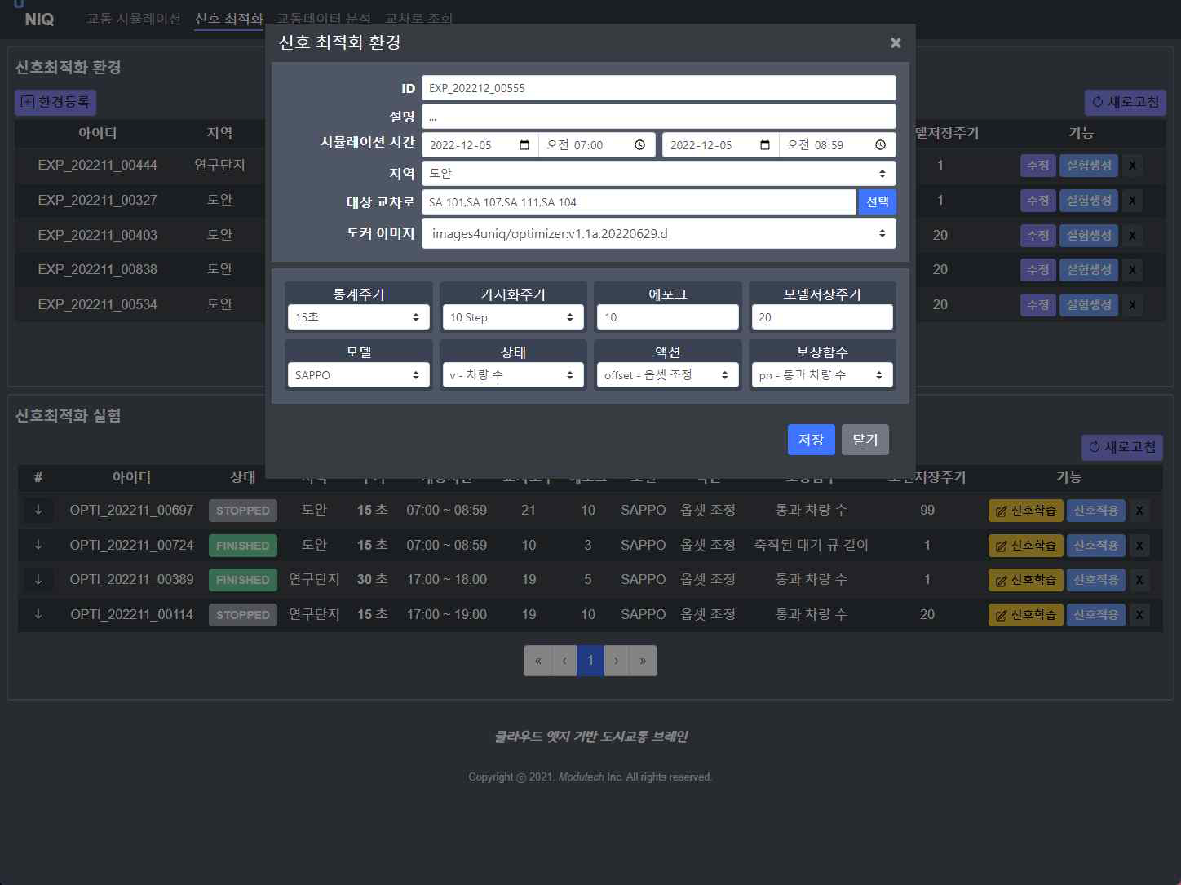Click the STOPPED badge for OPTI_202211_00697
Image resolution: width=1181 pixels, height=885 pixels.
243,511
